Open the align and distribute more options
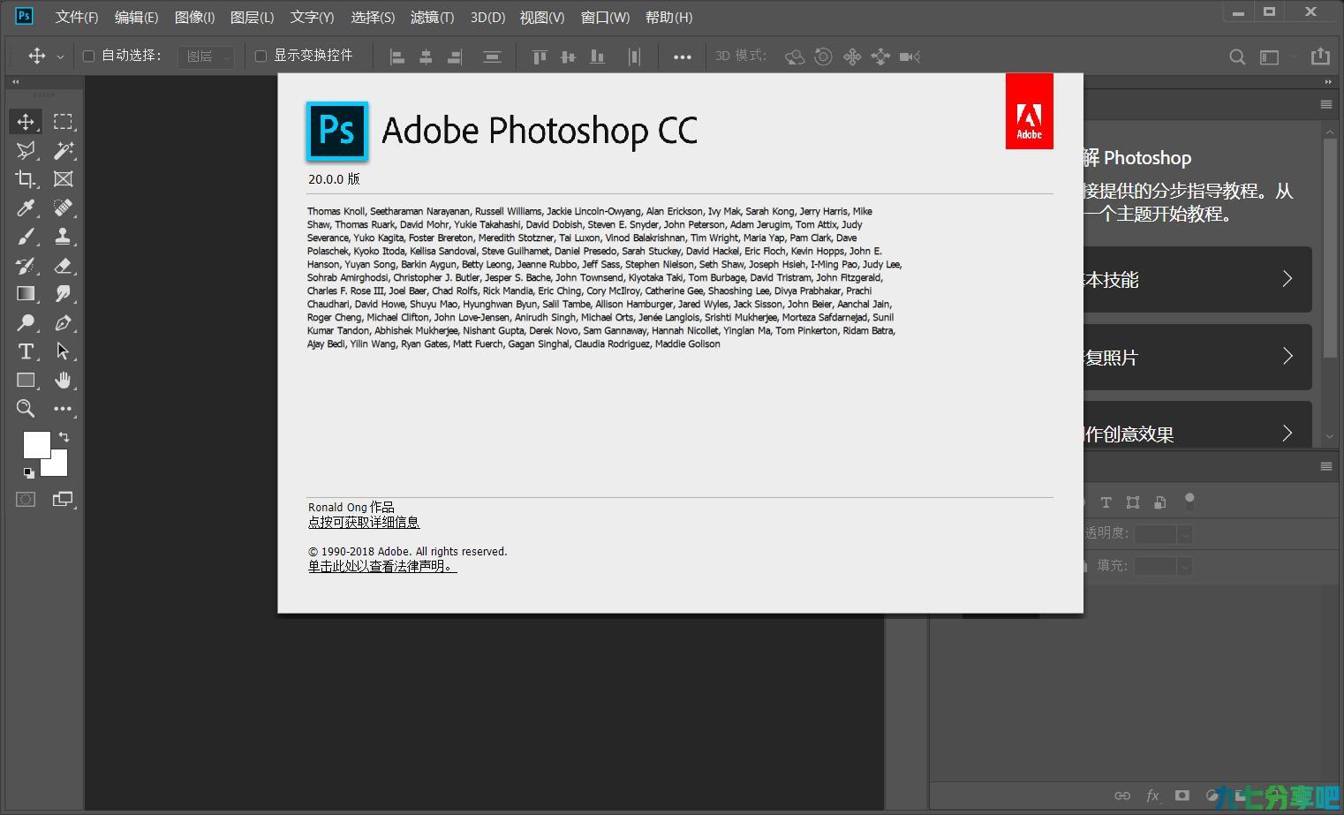Viewport: 1344px width, 815px height. point(683,57)
